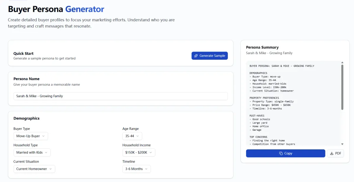Expand the Household Income dropdown
Image resolution: width=354 pixels, height=182 pixels.
click(x=139, y=153)
